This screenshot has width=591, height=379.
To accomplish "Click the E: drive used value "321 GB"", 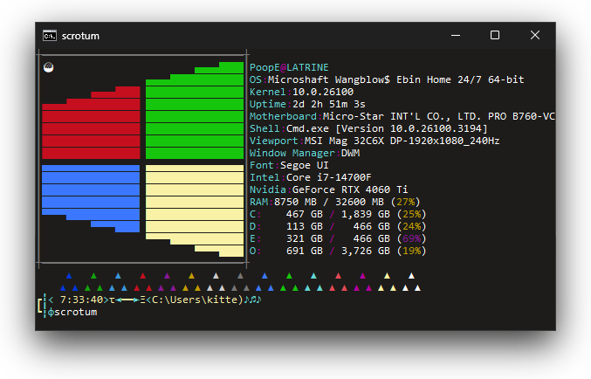I will [x=305, y=238].
